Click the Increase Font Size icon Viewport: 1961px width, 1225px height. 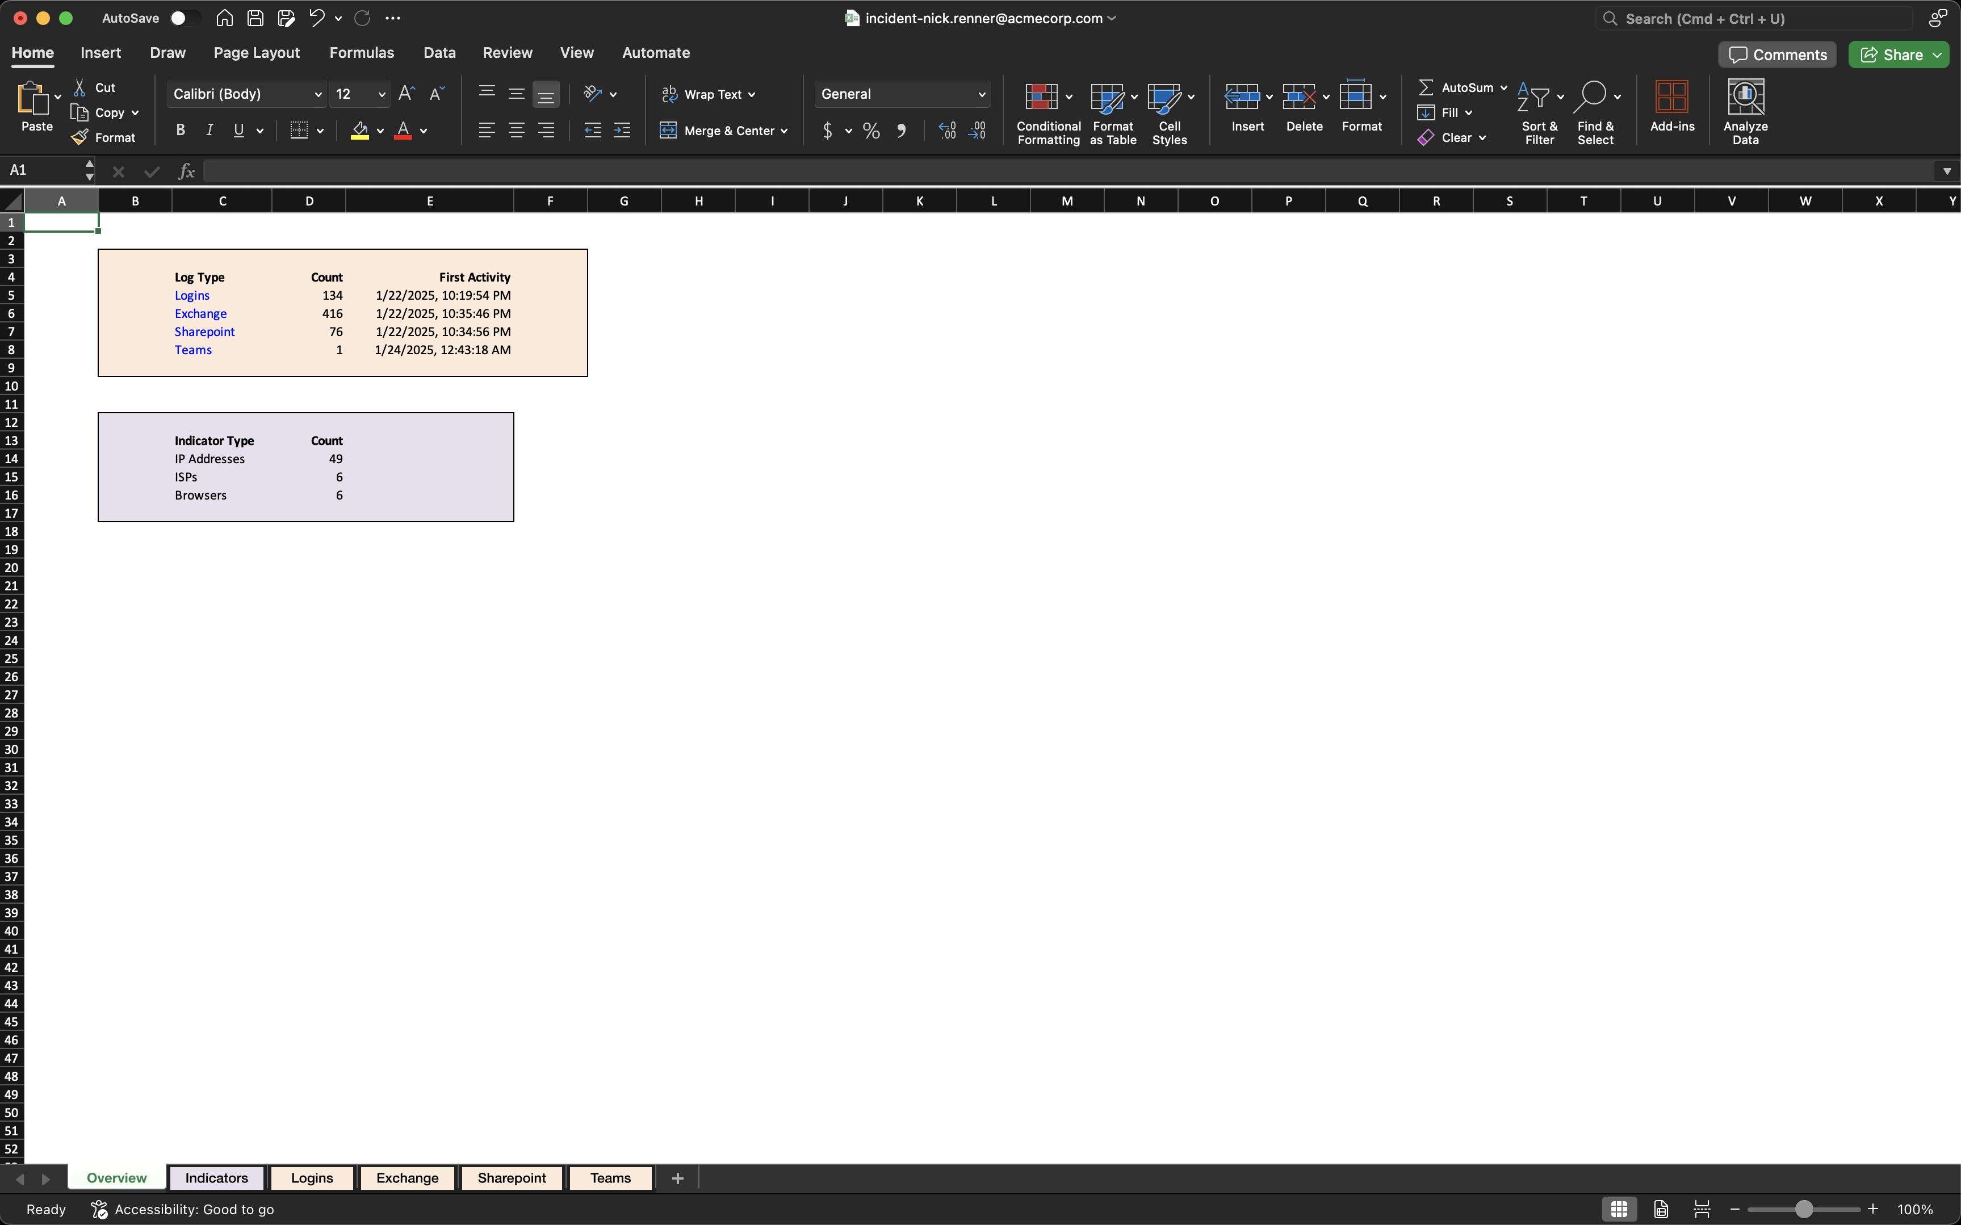(407, 94)
